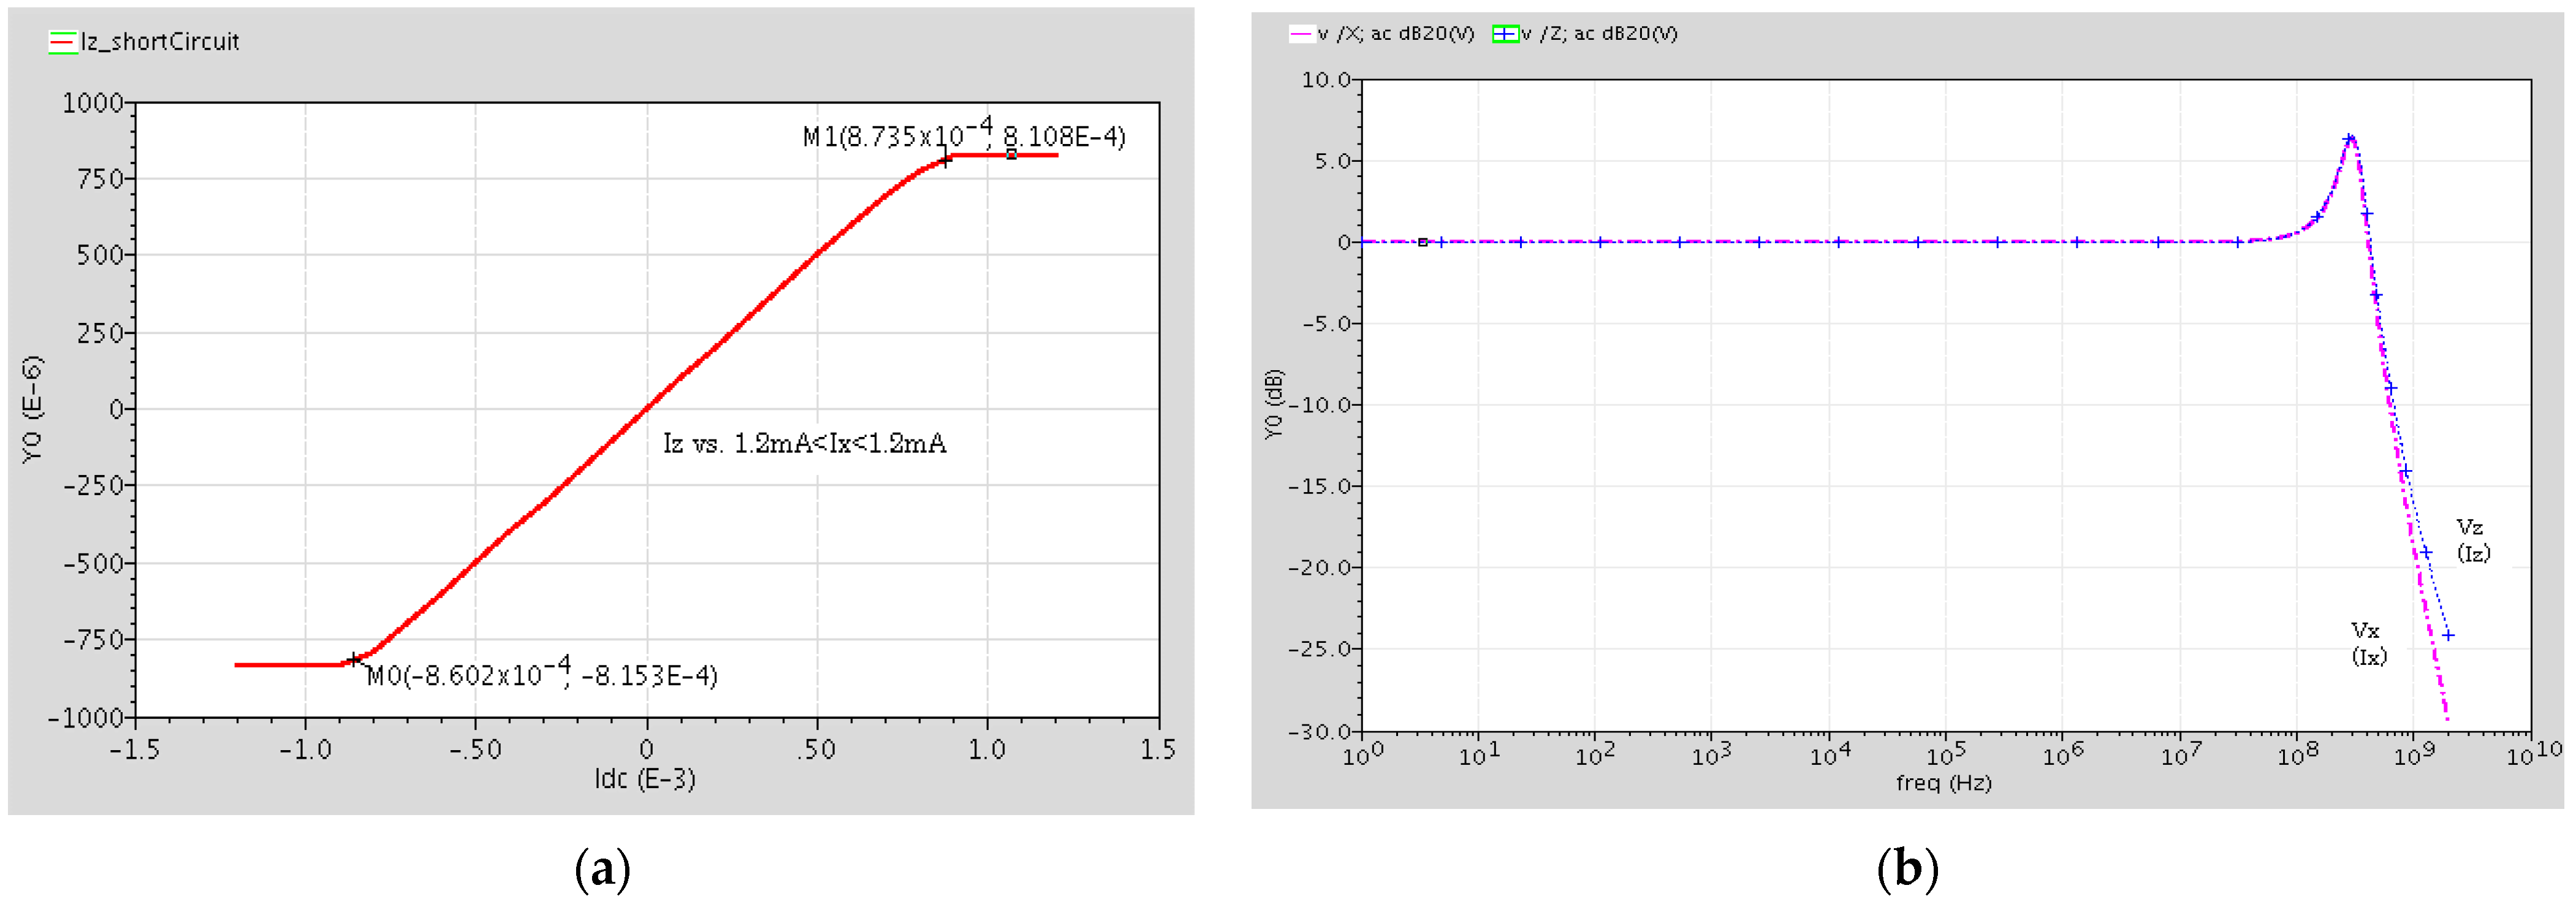Click the small square marker on the upper plateau
The image size is (2576, 907).
tap(1012, 155)
